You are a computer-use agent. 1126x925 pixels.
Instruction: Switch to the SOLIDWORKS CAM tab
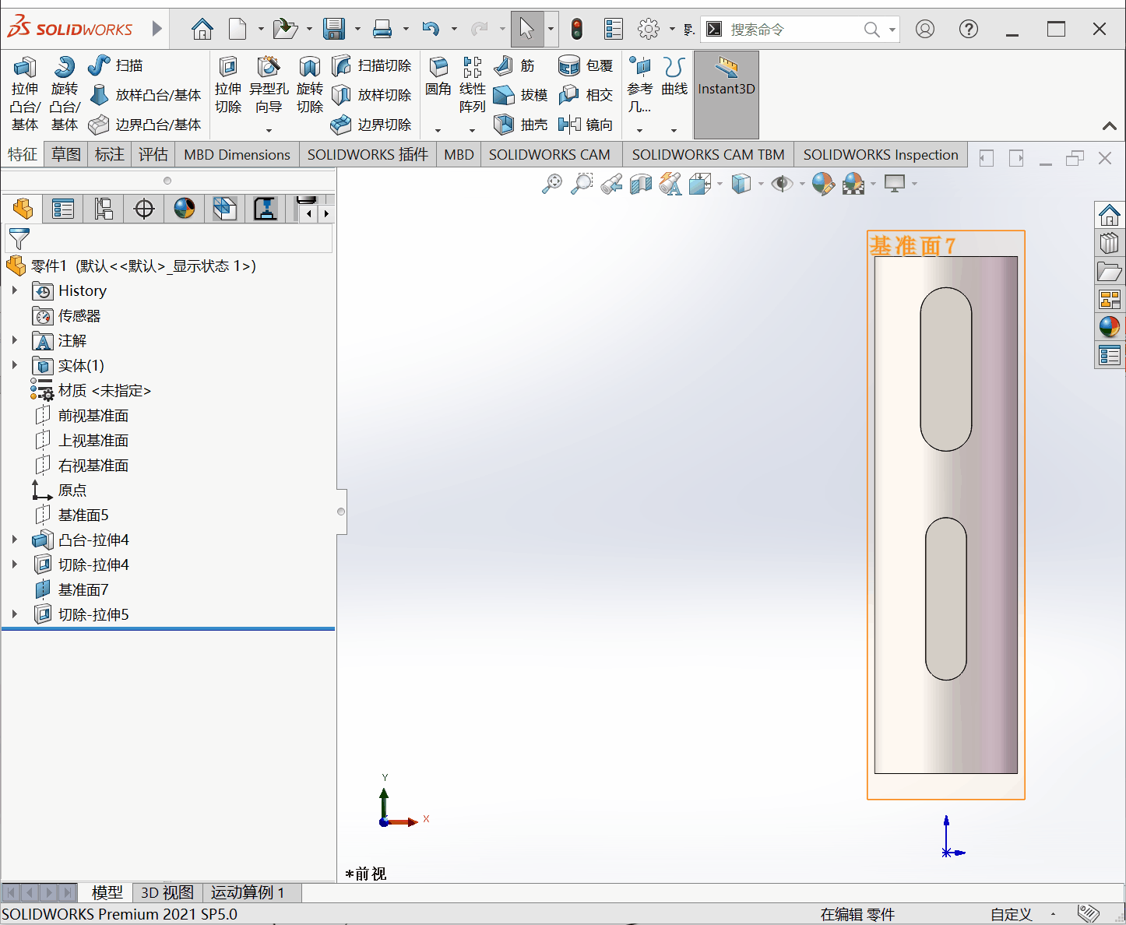550,155
